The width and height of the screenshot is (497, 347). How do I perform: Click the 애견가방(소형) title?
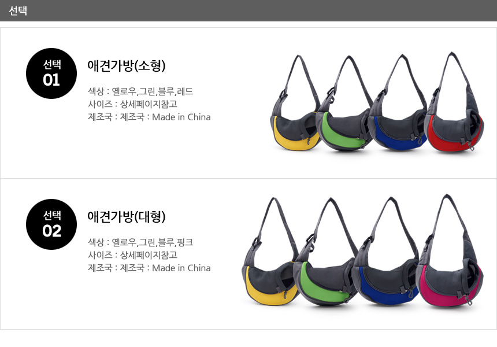(127, 66)
